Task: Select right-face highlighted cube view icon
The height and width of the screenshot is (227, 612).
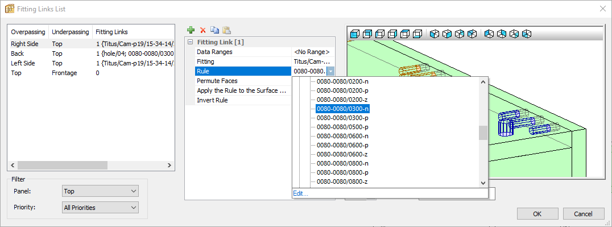Action: click(392, 34)
